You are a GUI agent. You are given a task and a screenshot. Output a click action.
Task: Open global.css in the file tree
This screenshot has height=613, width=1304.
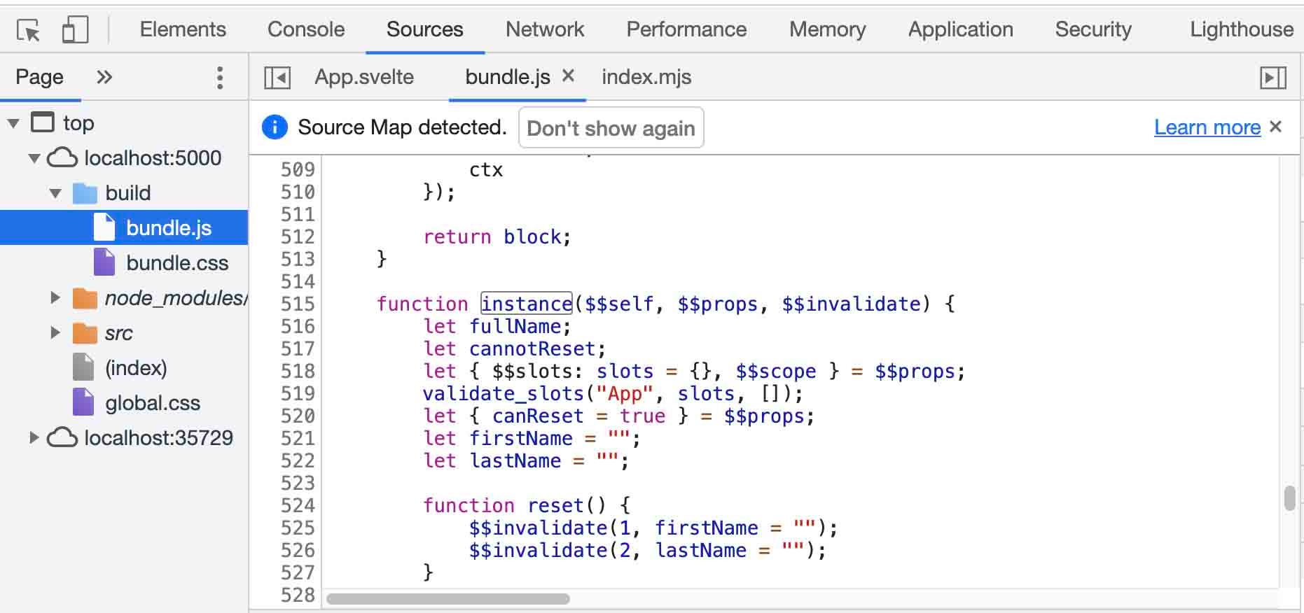152,403
